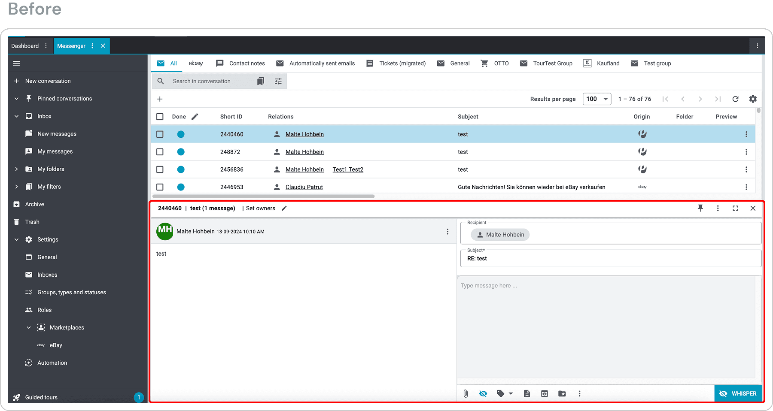Viewport: 773px width, 411px height.
Task: Open Guided tours
Action: coord(41,397)
